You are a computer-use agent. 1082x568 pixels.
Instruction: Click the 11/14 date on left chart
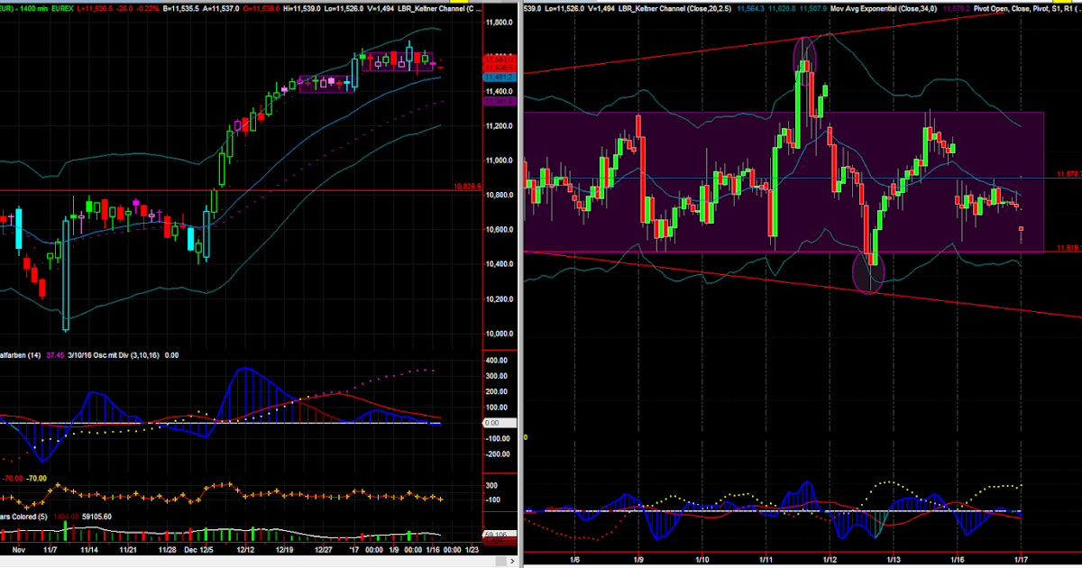tap(90, 548)
